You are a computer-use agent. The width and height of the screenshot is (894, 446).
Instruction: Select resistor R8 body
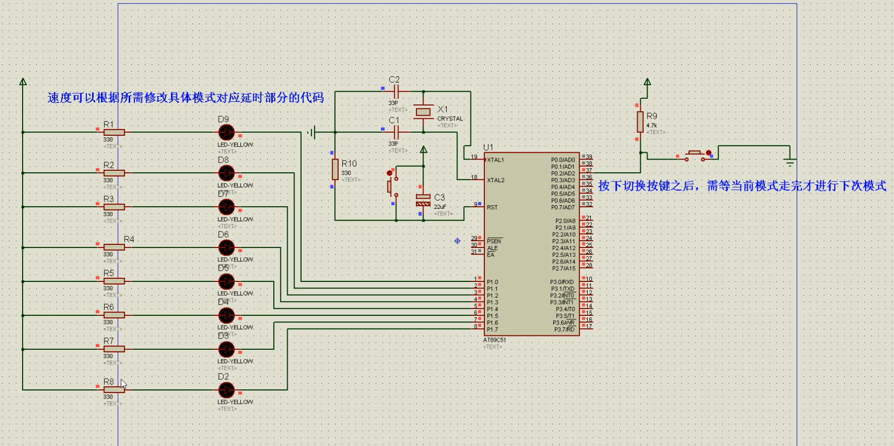pyautogui.click(x=114, y=390)
